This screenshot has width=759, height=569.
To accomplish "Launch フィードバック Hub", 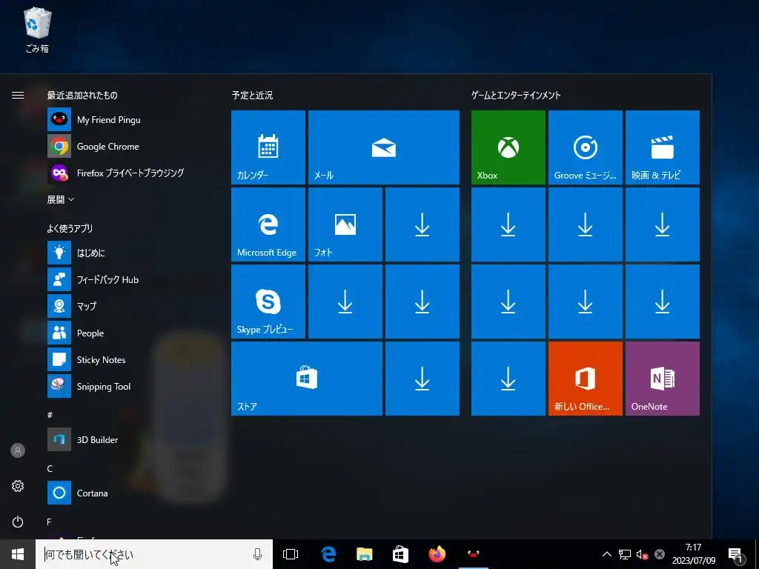I will pyautogui.click(x=129, y=279).
